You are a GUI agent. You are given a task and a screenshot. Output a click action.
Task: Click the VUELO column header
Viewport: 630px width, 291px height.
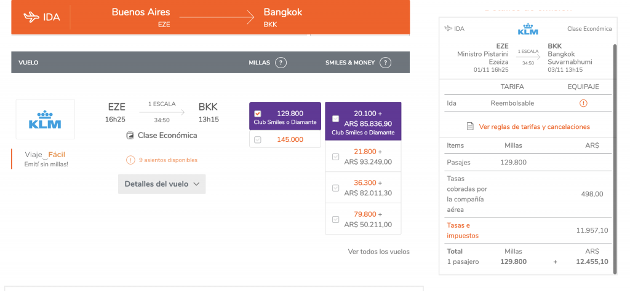coord(28,63)
